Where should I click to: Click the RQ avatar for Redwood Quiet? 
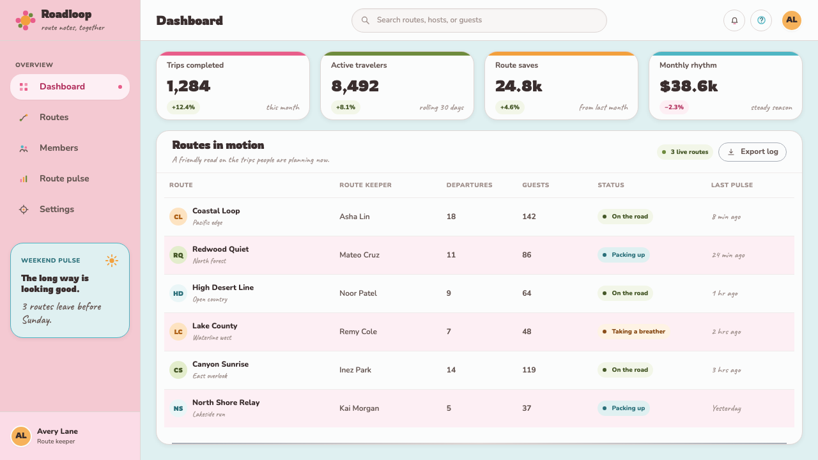pyautogui.click(x=178, y=255)
